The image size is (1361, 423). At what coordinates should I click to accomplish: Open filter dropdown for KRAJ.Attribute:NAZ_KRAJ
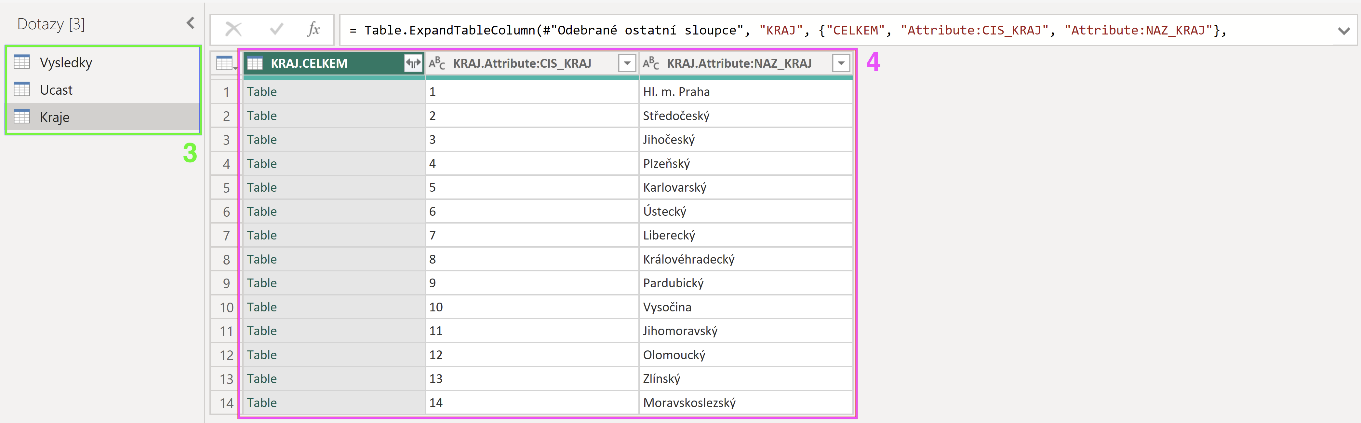click(841, 63)
